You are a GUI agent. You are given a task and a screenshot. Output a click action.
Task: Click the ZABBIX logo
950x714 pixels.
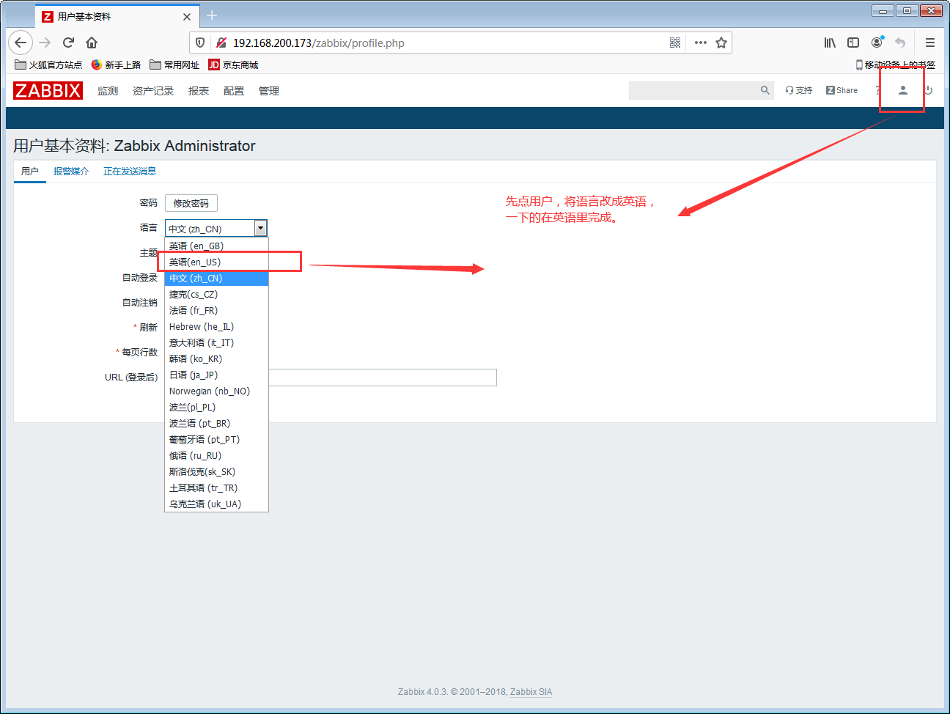[48, 90]
